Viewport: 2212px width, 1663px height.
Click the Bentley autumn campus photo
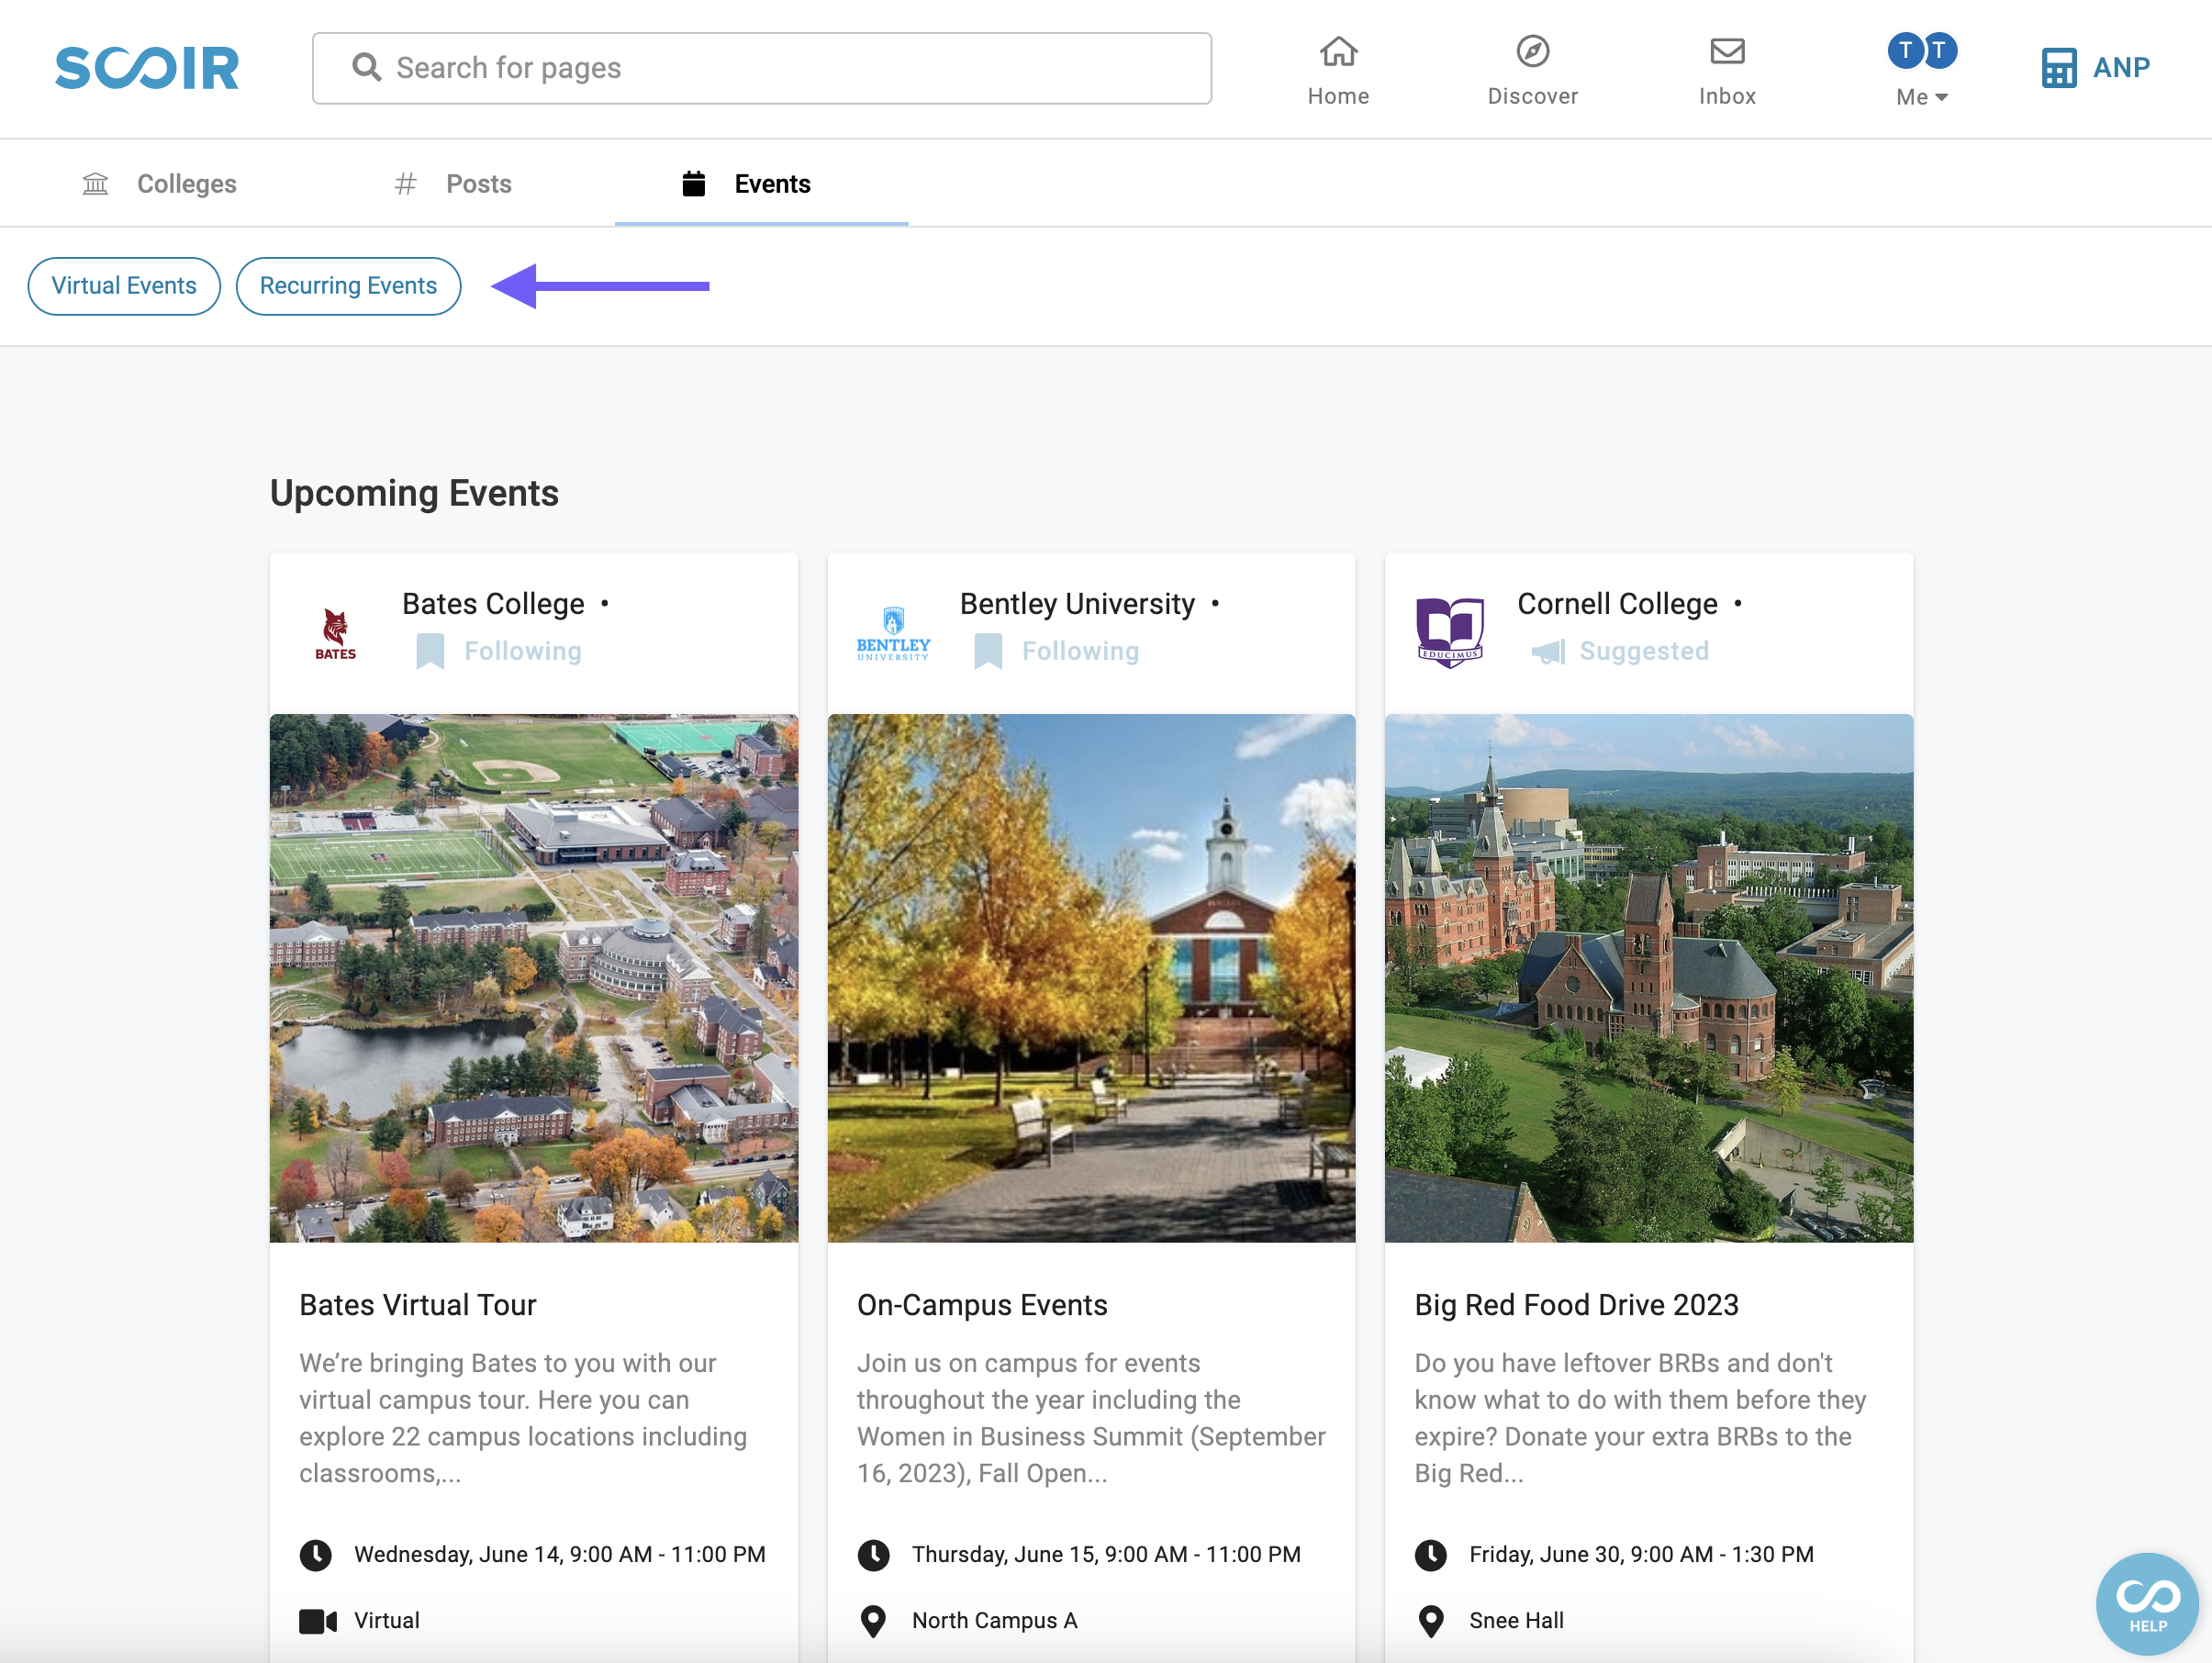[1091, 978]
